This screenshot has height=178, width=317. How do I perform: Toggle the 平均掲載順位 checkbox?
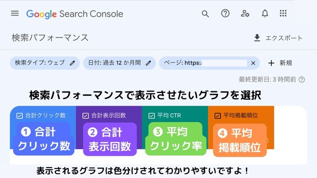217,116
